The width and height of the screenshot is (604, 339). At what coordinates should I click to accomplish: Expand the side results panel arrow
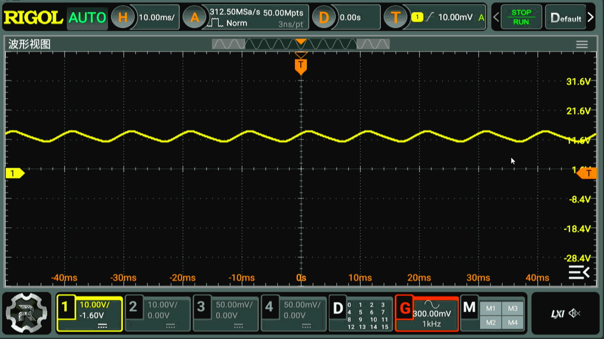pos(579,272)
